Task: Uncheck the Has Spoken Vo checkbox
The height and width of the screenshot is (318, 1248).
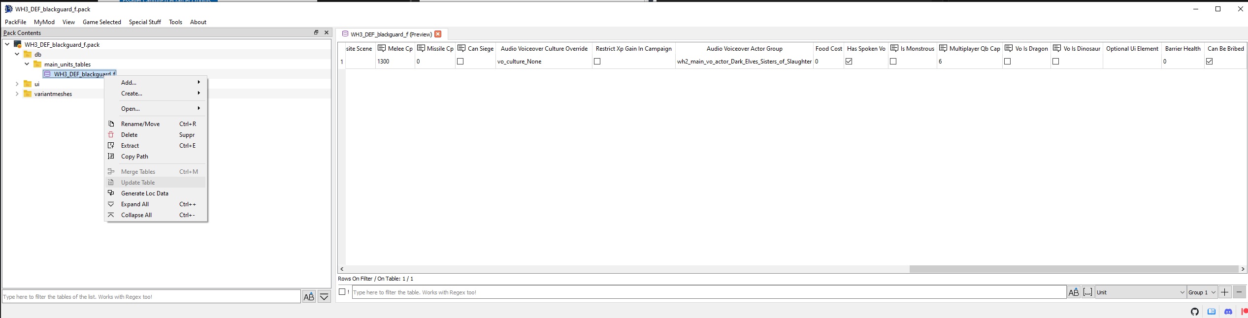Action: (x=849, y=62)
